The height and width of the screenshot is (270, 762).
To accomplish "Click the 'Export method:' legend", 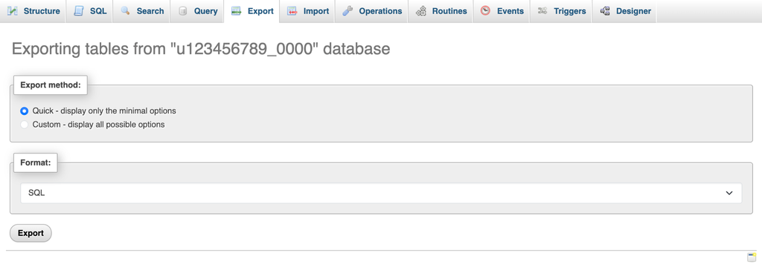I will pos(51,85).
